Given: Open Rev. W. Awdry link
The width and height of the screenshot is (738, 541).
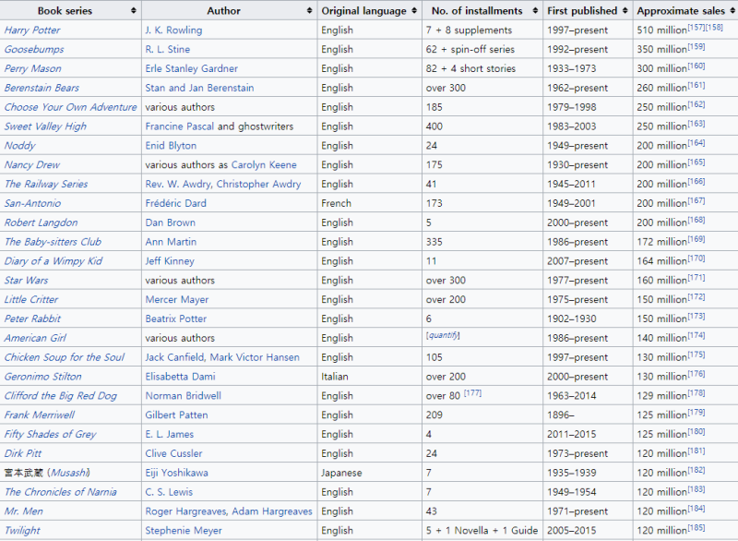Looking at the screenshot, I should point(178,184).
